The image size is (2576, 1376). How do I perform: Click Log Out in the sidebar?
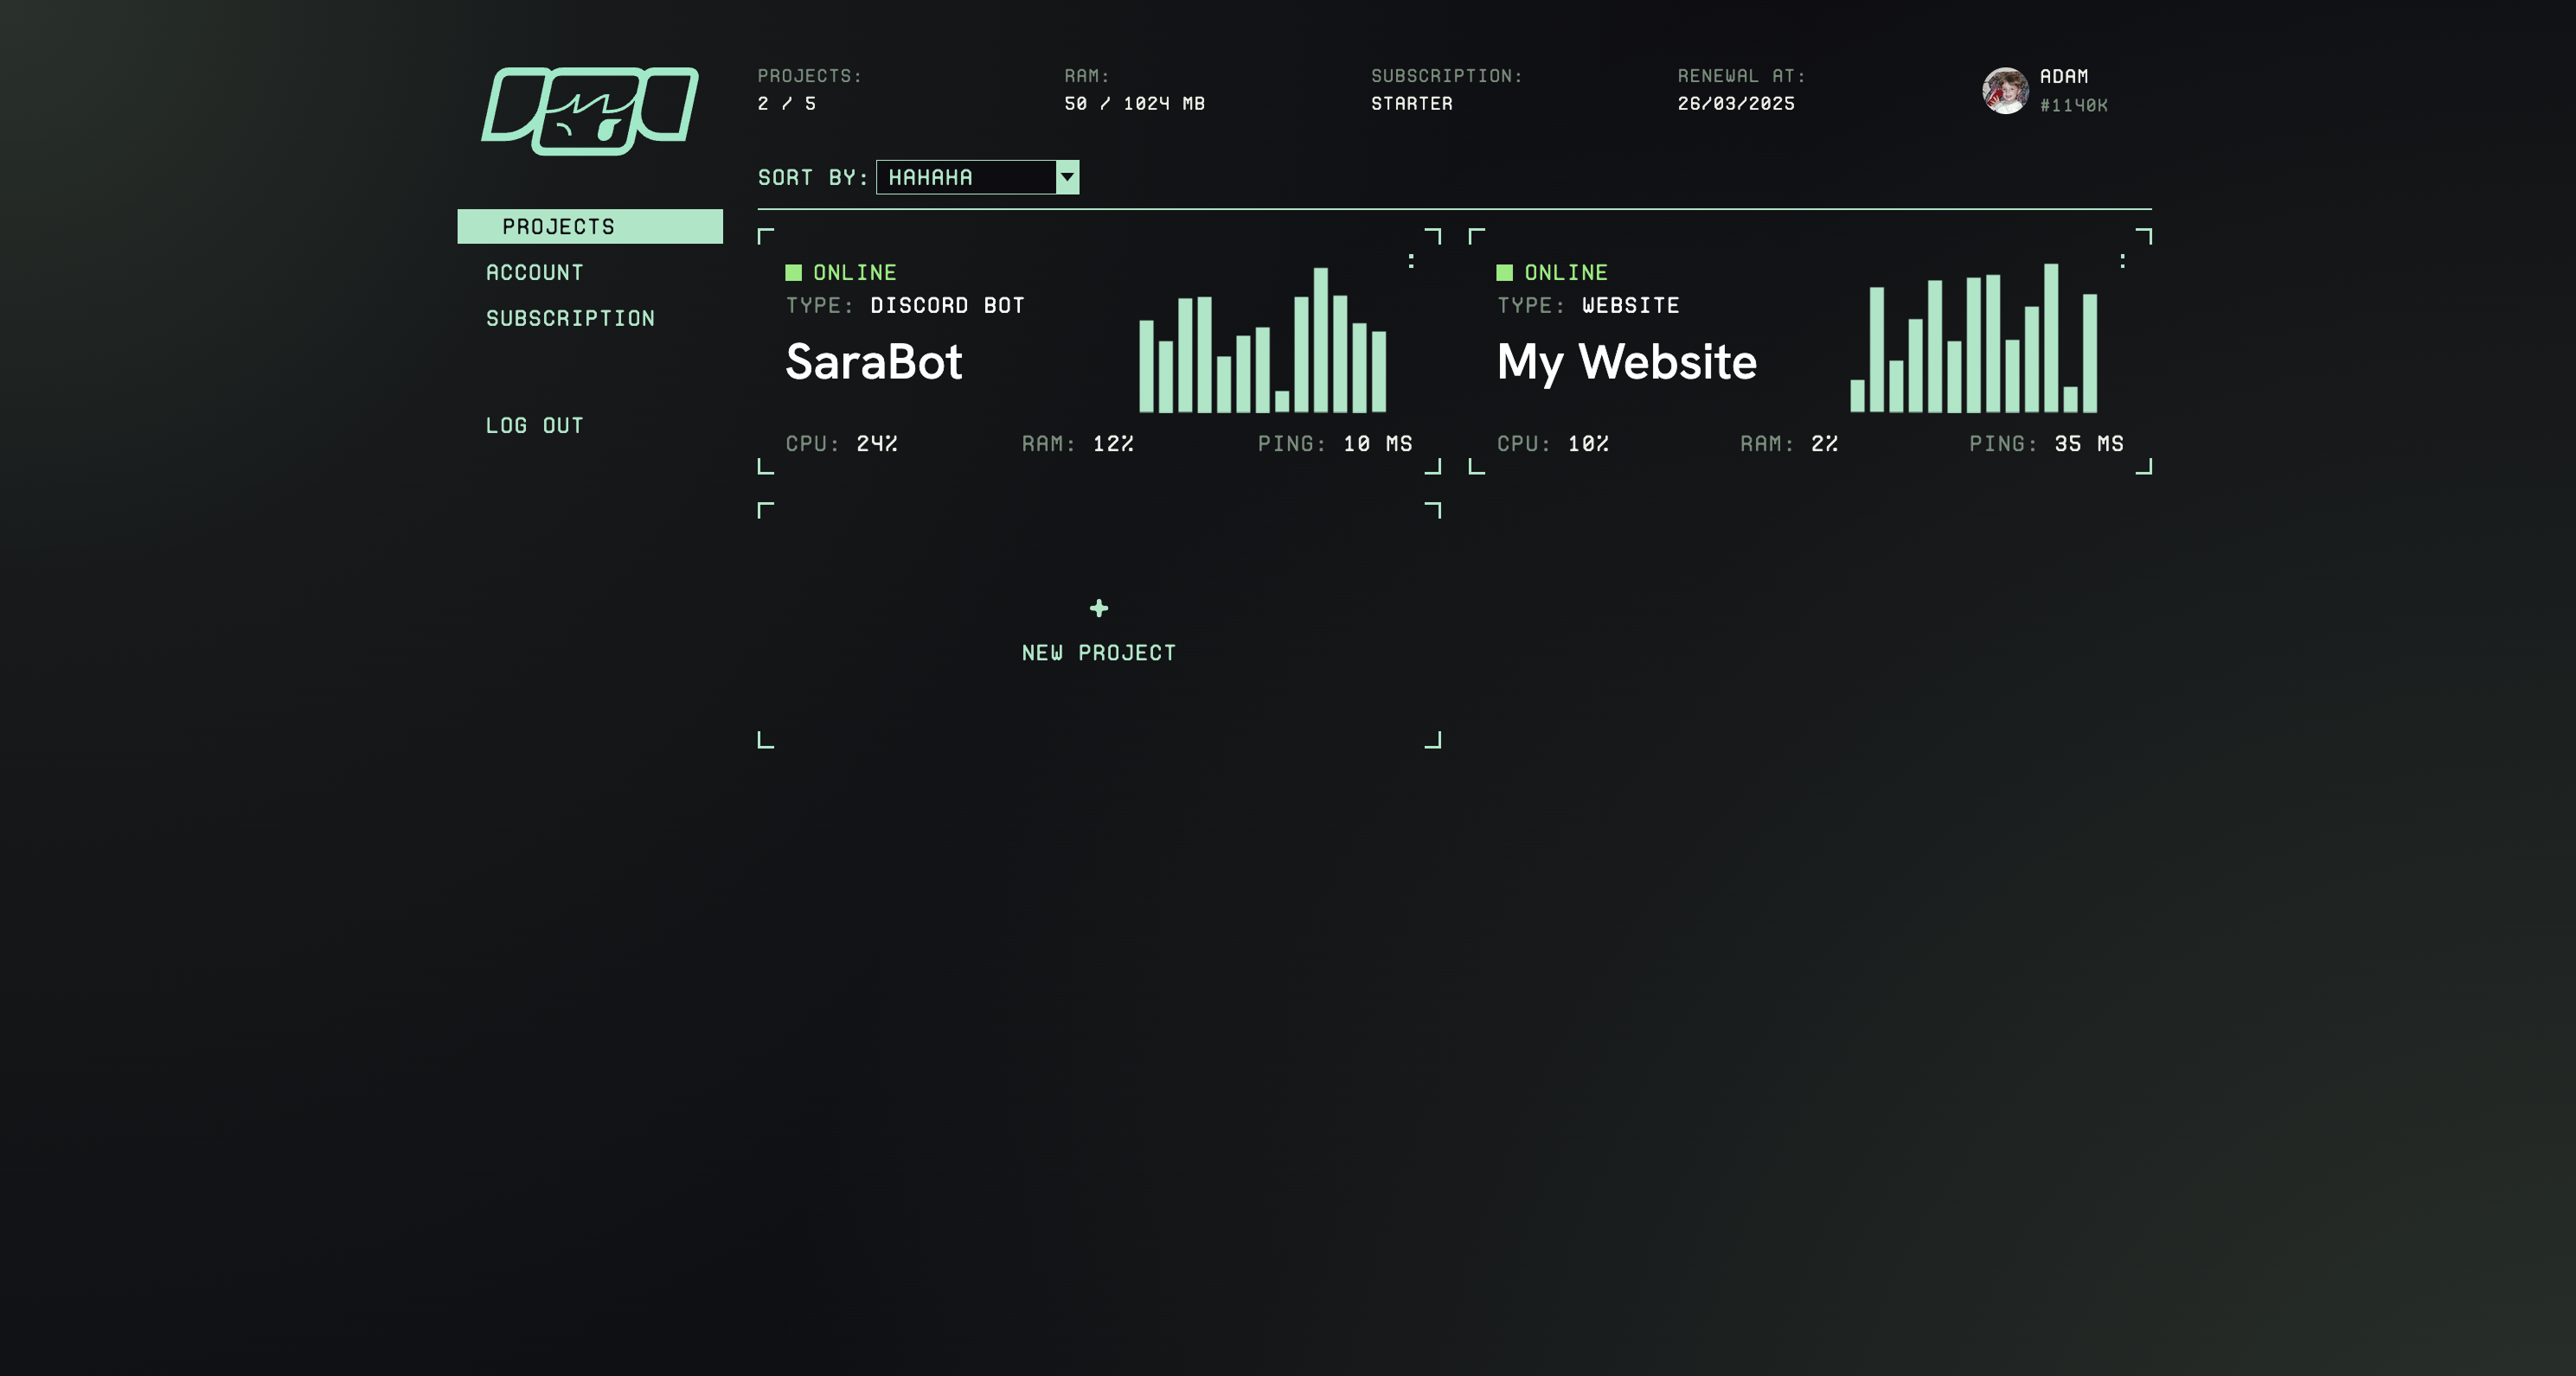coord(535,426)
